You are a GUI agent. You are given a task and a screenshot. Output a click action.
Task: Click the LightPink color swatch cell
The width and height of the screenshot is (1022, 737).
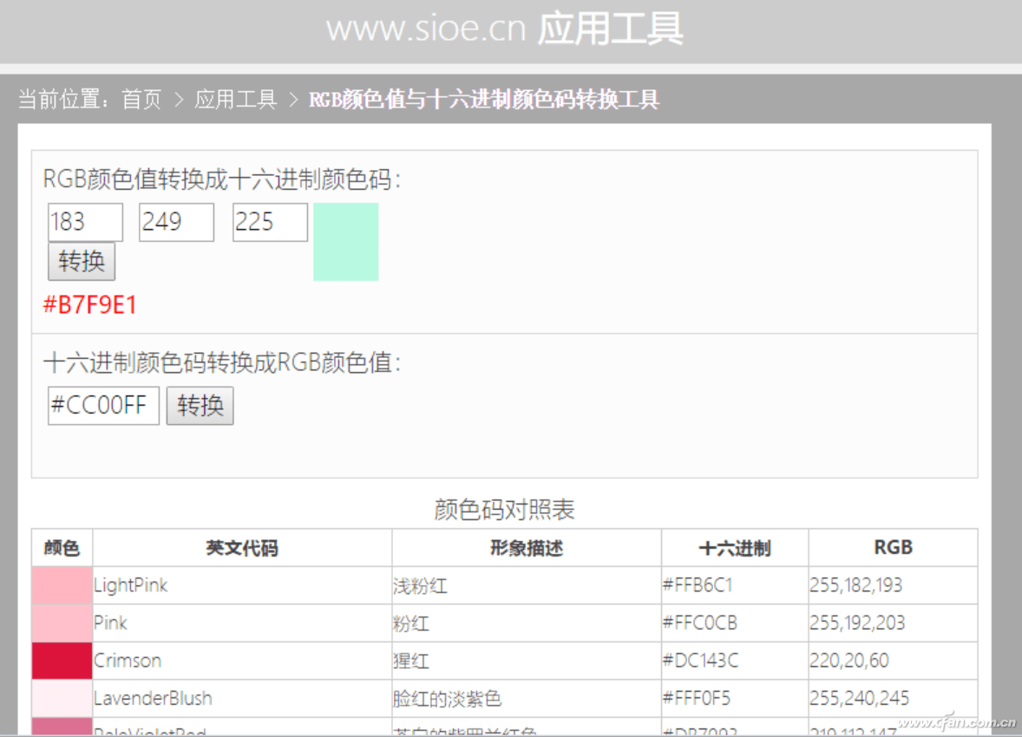click(x=62, y=585)
